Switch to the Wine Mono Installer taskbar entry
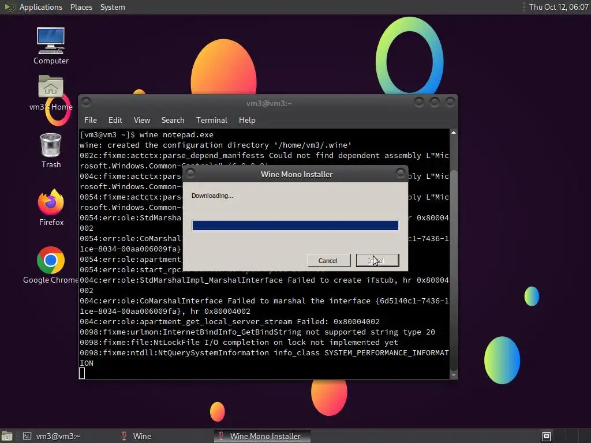The width and height of the screenshot is (591, 443). pos(263,436)
